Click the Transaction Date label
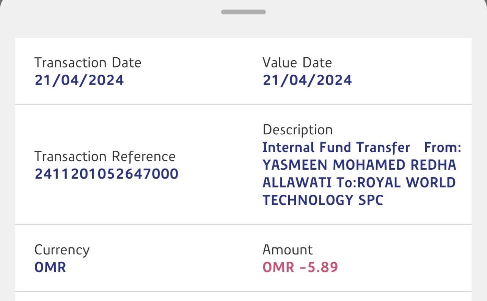The height and width of the screenshot is (301, 487). point(88,63)
